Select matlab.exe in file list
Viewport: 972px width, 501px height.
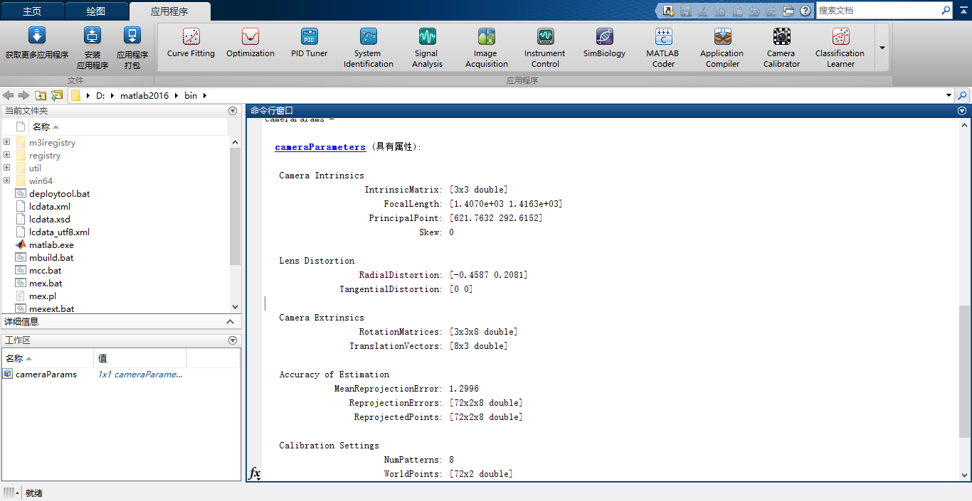(x=51, y=245)
